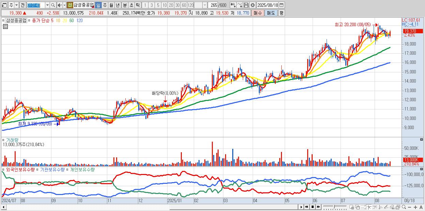Click the zigzag line tool icon
This screenshot has height=211, width=425.
[x=381, y=207]
